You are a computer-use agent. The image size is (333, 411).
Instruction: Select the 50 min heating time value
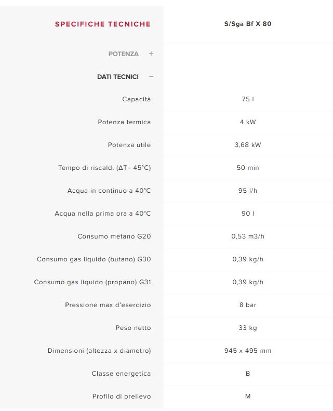pyautogui.click(x=248, y=168)
